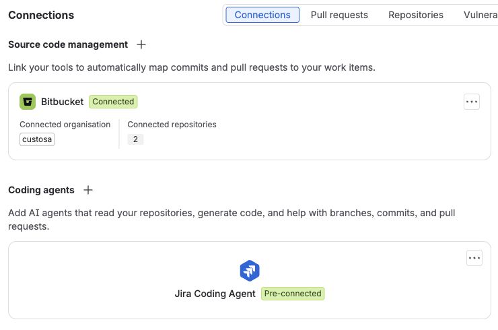Viewport: 498px width, 330px height.
Task: Open the partially visible Vulnerabilities tab
Action: click(x=481, y=15)
